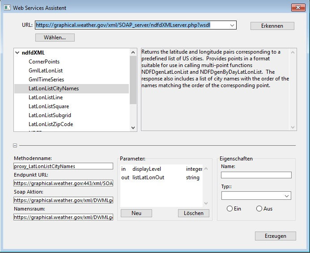Screen dimensions: 310x253
Task: Select the Aus radio button
Action: pos(259,209)
